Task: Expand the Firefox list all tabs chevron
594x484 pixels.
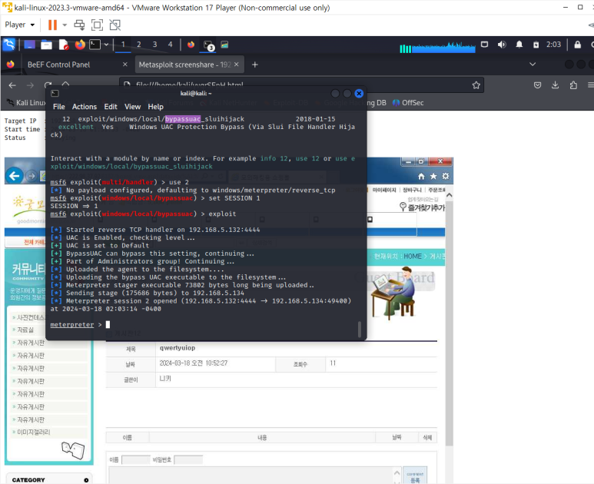Action: point(533,65)
